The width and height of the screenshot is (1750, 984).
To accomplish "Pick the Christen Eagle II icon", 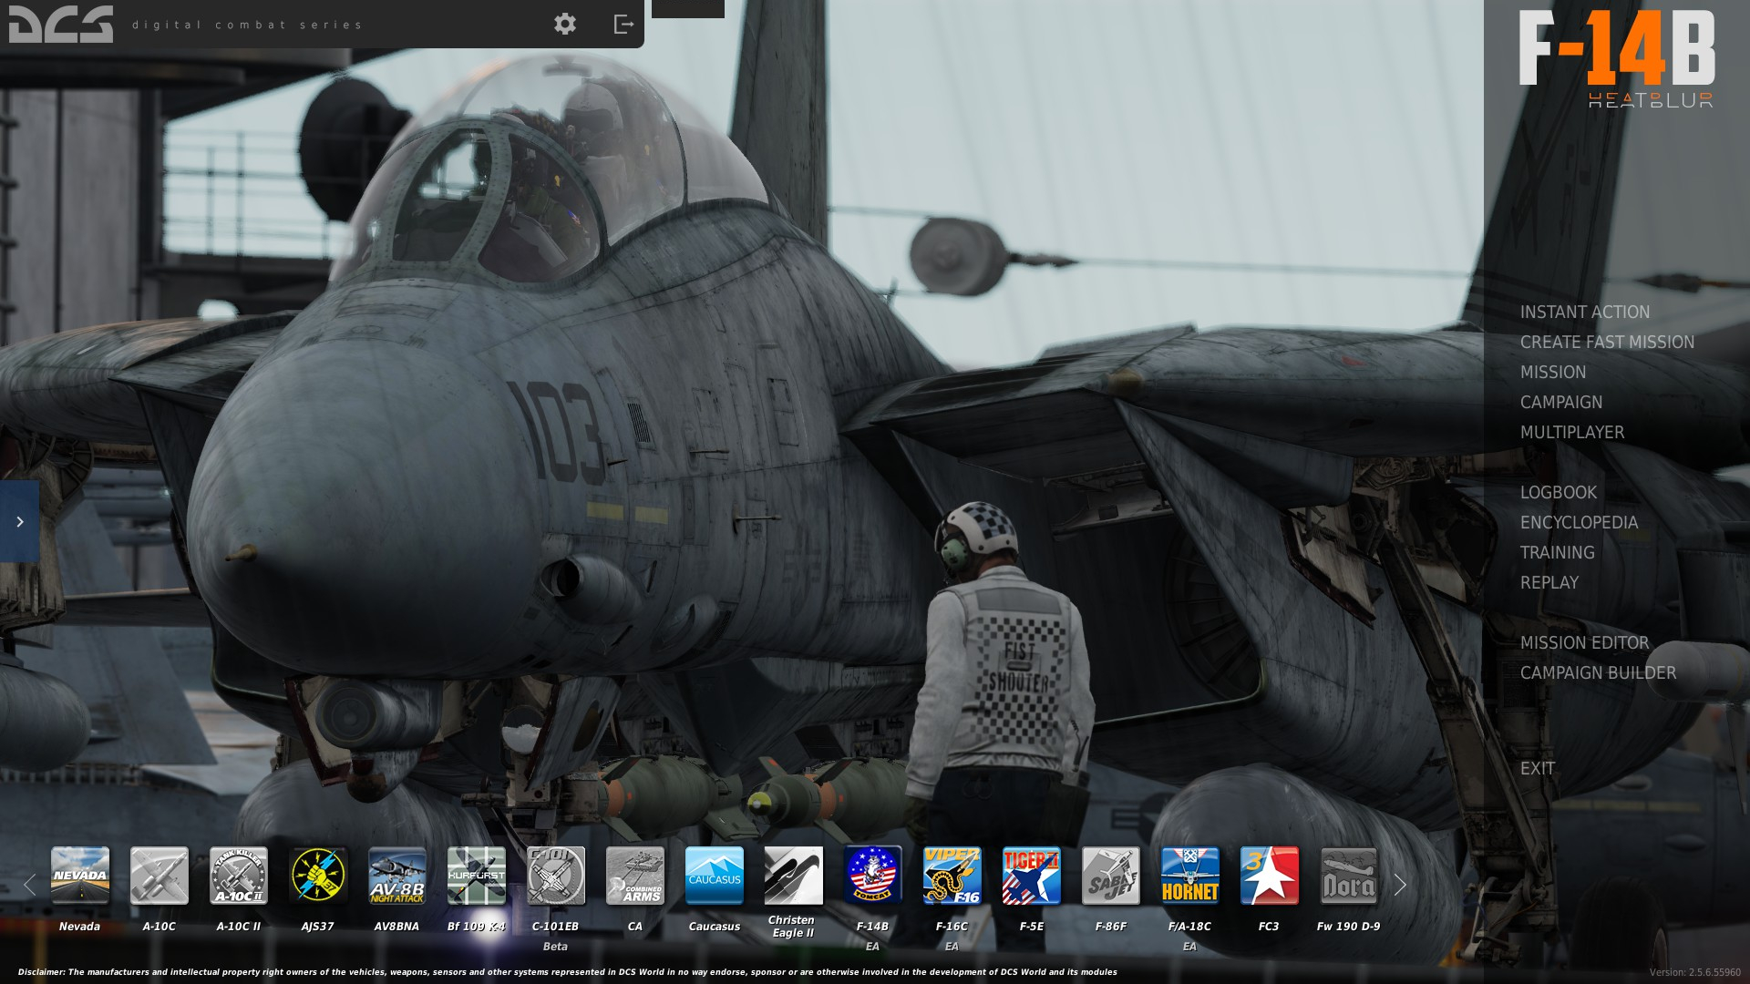I will point(794,876).
